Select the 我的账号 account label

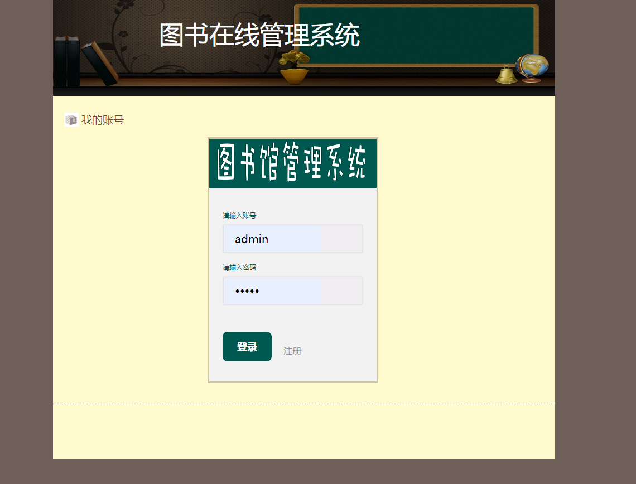(103, 119)
